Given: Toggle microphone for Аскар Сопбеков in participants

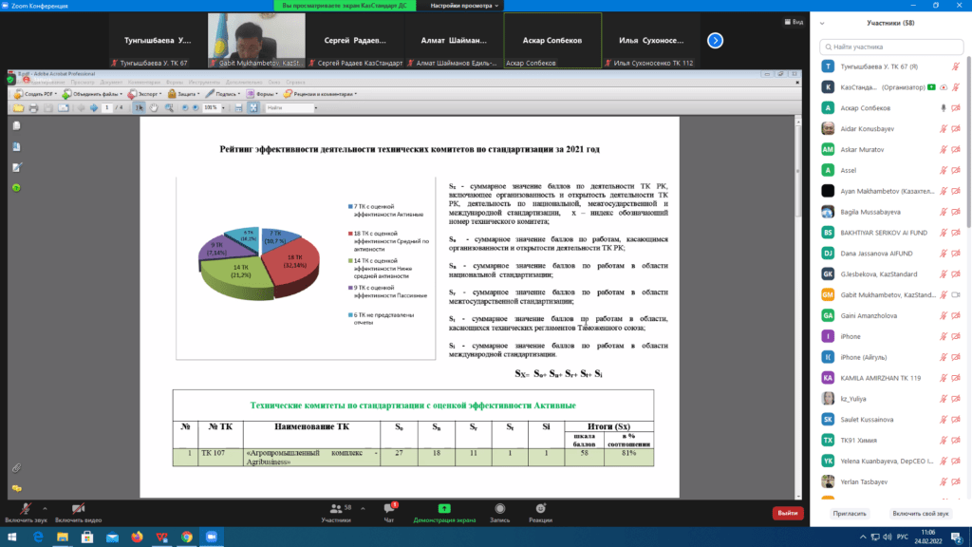Looking at the screenshot, I should [944, 108].
